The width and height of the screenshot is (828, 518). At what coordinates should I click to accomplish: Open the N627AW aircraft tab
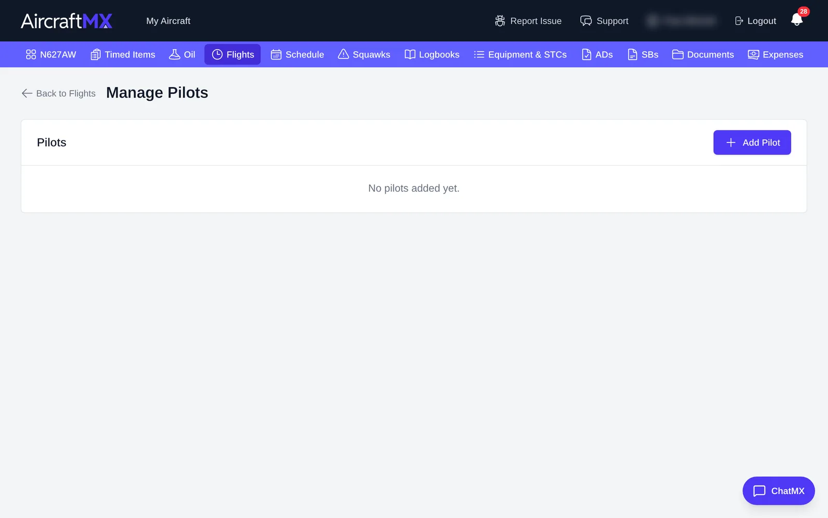click(51, 54)
